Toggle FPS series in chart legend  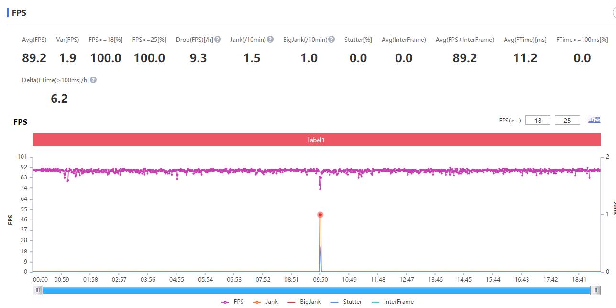(232, 302)
